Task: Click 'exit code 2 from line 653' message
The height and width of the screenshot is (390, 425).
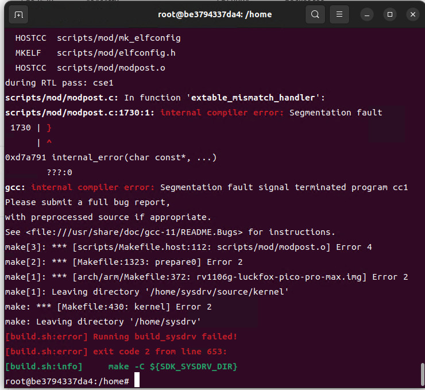Action: pos(160,352)
